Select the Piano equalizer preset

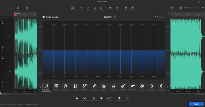113,87
